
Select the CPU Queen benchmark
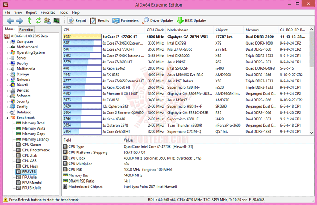[x=31, y=145]
